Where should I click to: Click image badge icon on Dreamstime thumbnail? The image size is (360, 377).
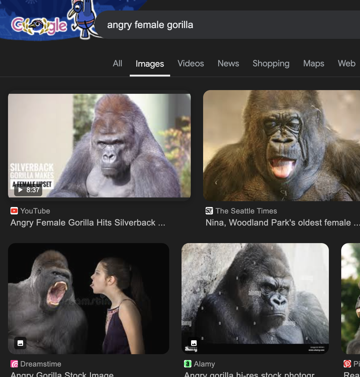[20, 343]
